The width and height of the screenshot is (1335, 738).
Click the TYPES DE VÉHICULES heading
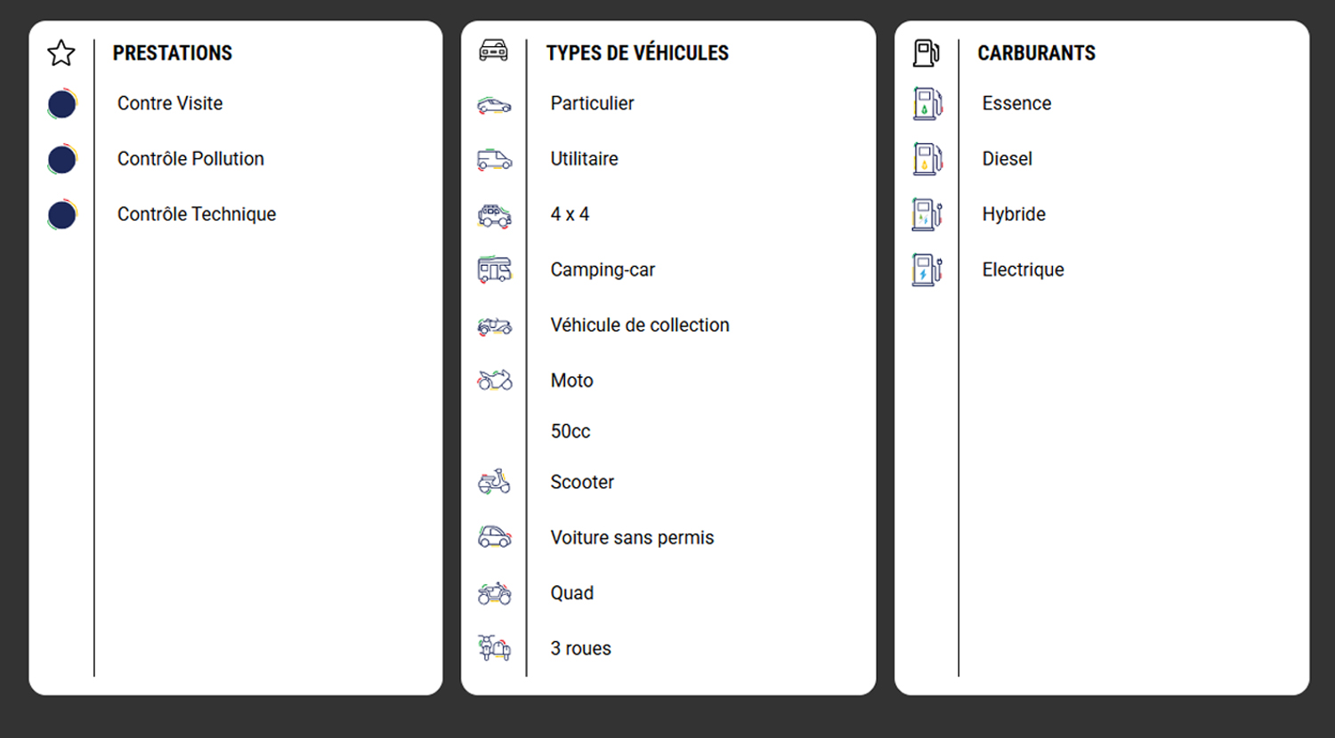pos(637,53)
